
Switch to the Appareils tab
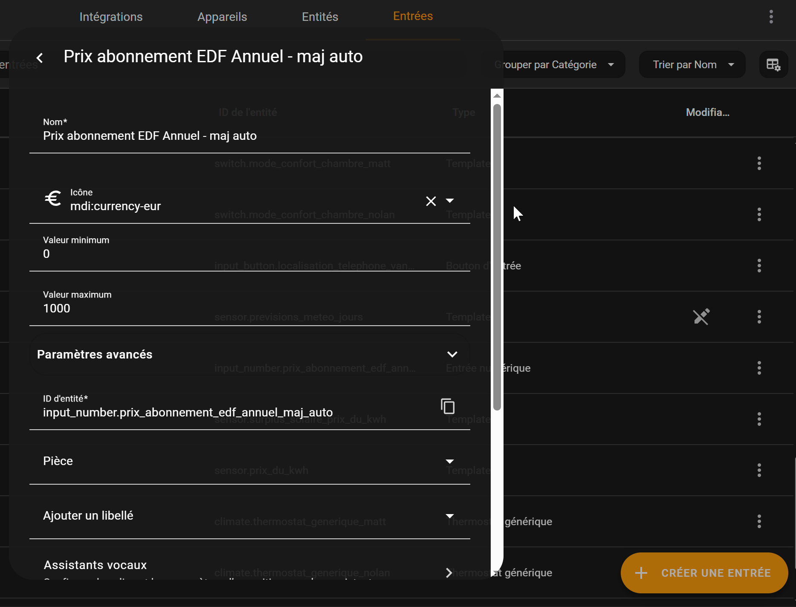click(x=222, y=17)
